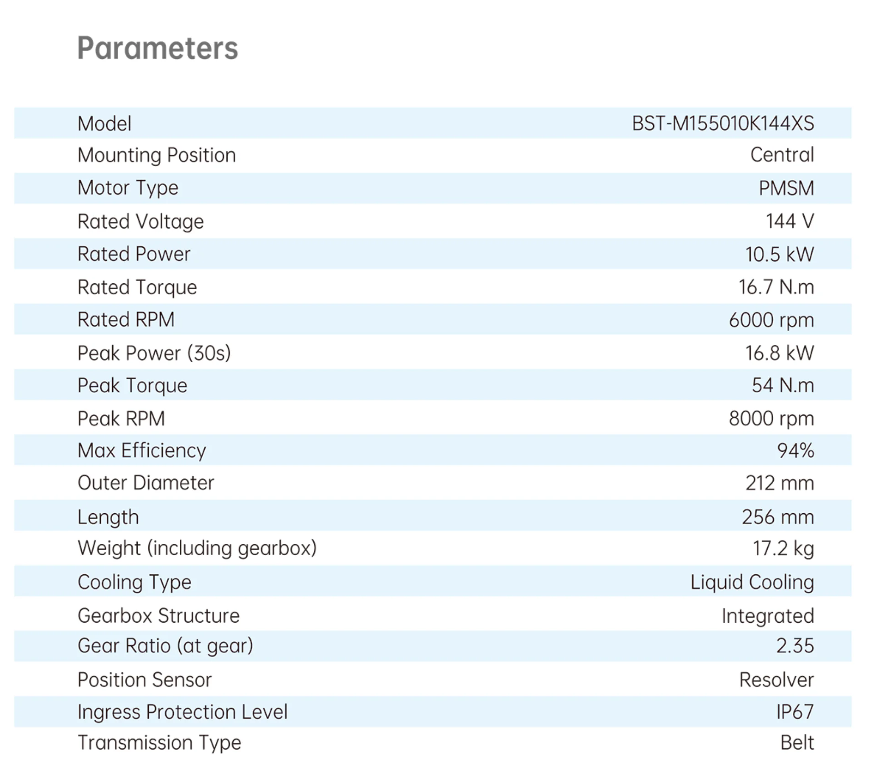869x771 pixels.
Task: Click the Parameters heading
Action: click(157, 48)
